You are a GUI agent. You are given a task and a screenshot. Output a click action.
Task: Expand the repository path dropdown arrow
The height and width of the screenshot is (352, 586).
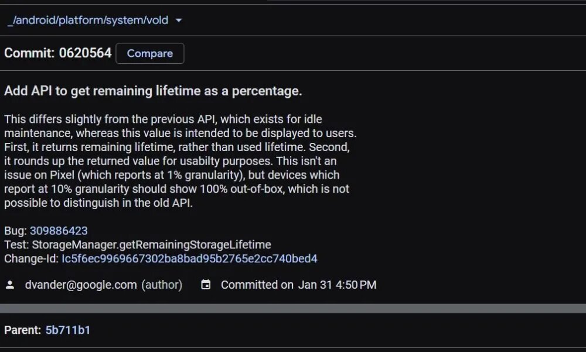pyautogui.click(x=179, y=20)
